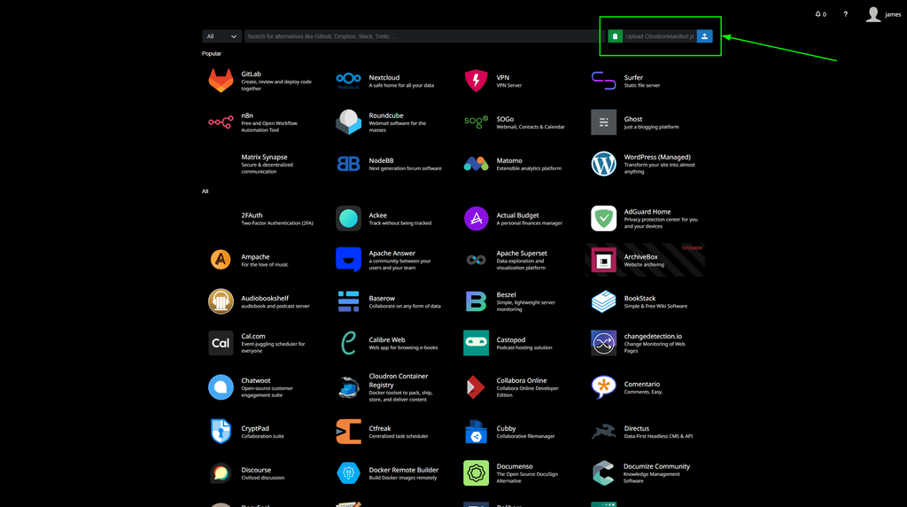Expand the All category dropdown
The height and width of the screenshot is (507, 907).
pyautogui.click(x=221, y=36)
